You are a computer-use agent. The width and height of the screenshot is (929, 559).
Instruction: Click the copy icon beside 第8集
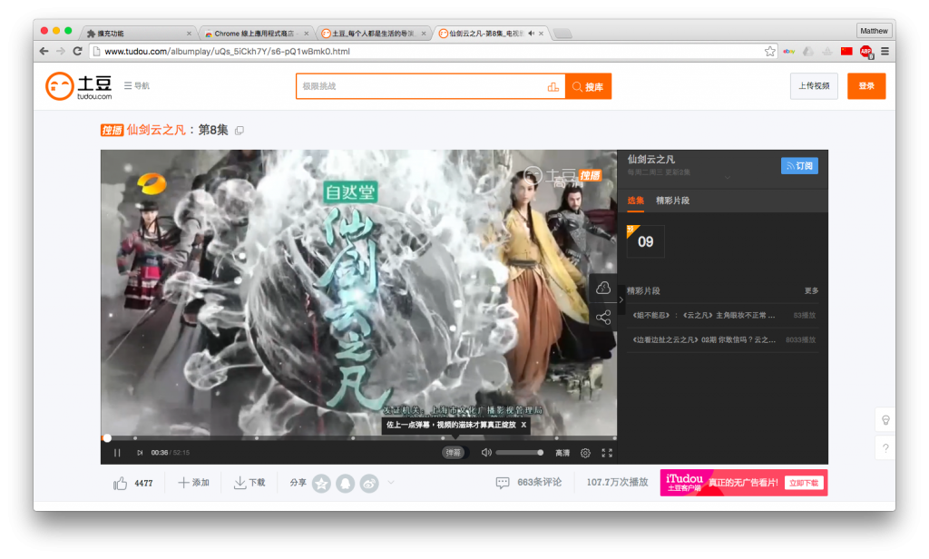[240, 131]
